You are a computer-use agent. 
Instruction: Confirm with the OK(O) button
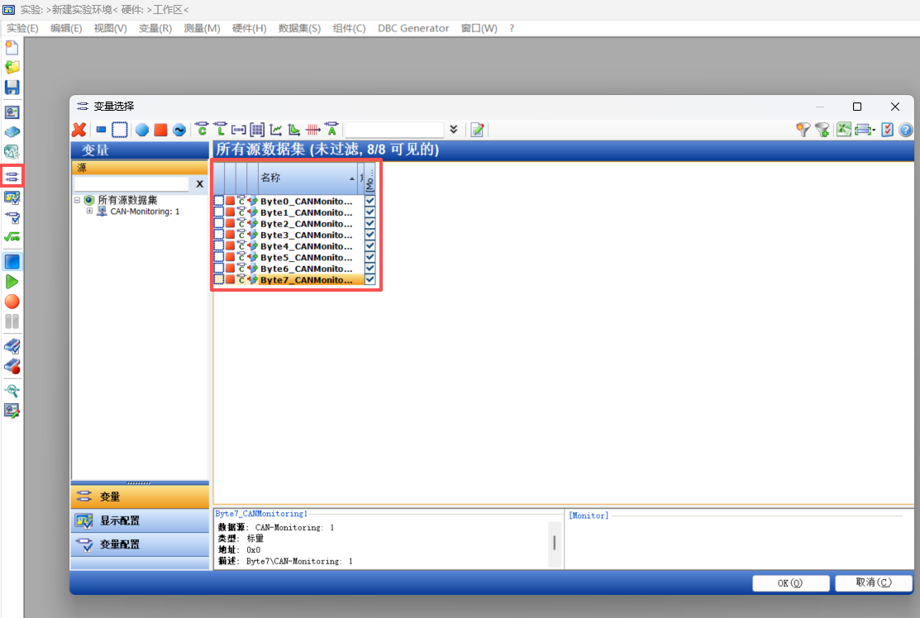789,582
